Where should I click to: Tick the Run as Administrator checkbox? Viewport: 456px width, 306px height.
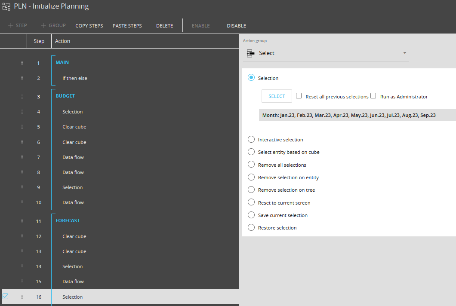(x=373, y=95)
